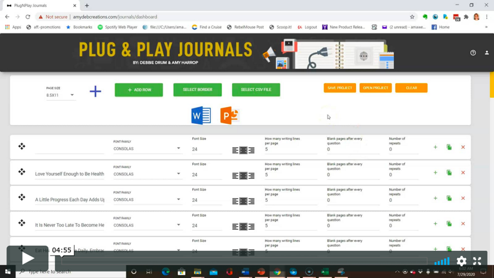Grab move handle of Love Yourself row
494x278 pixels.
(x=22, y=172)
